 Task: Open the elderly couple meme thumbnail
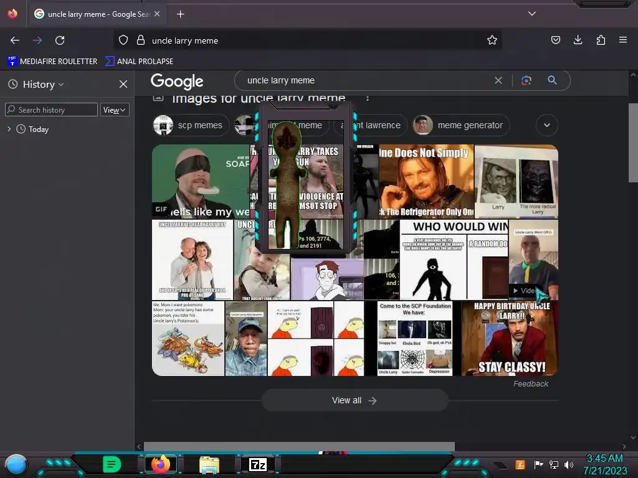click(192, 260)
